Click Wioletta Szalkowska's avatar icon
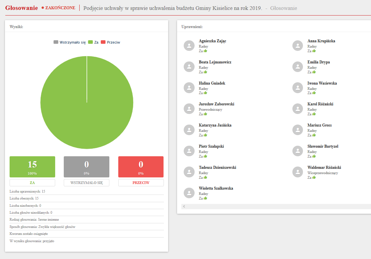This screenshot has width=371, height=259. (189, 193)
